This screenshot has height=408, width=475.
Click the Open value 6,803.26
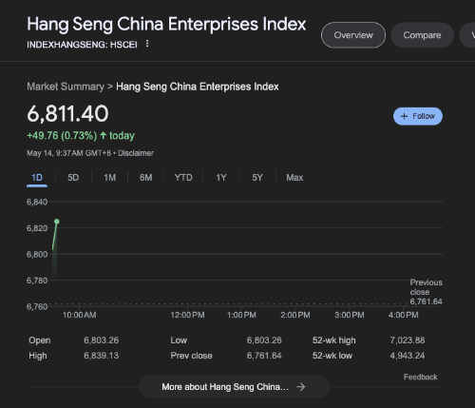[101, 340]
